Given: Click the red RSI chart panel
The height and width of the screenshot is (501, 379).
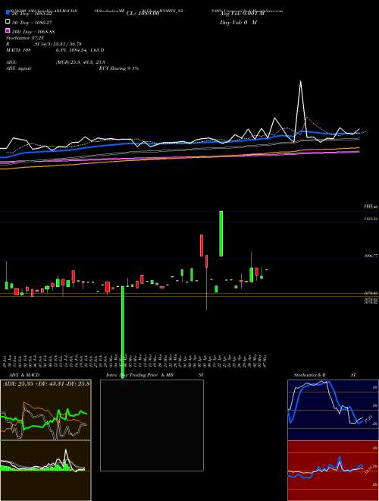Looking at the screenshot, I should pos(333,471).
